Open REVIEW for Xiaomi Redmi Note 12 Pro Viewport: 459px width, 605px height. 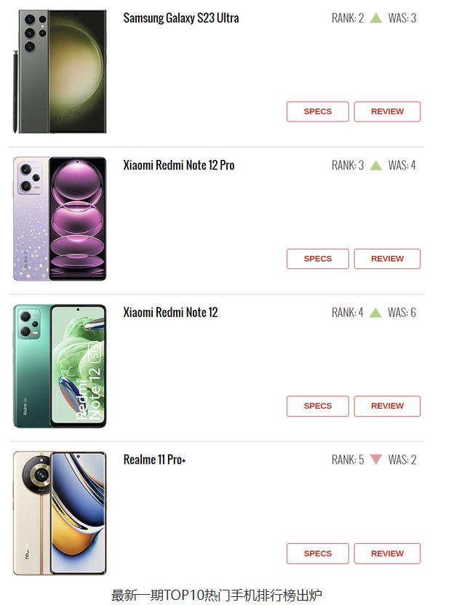(387, 259)
